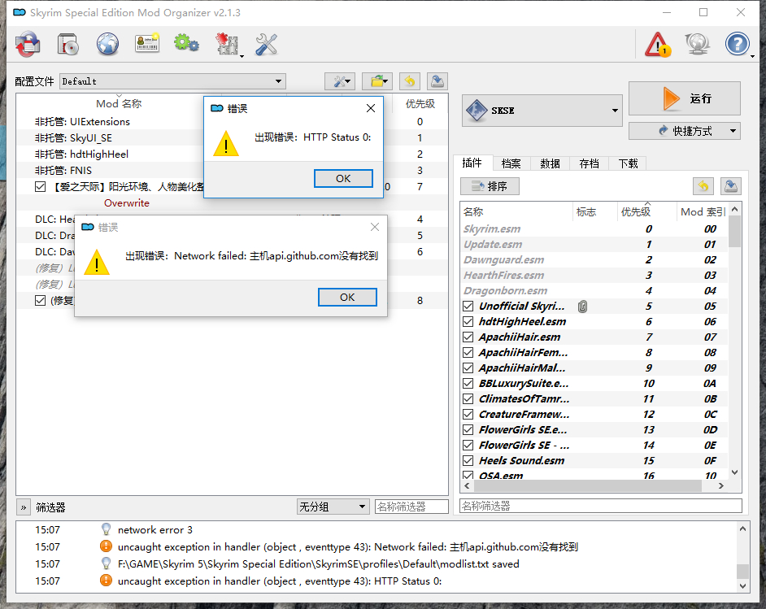Toggle CreatureFramework plugin checkbox
Viewport: 766px width, 609px height.
468,414
